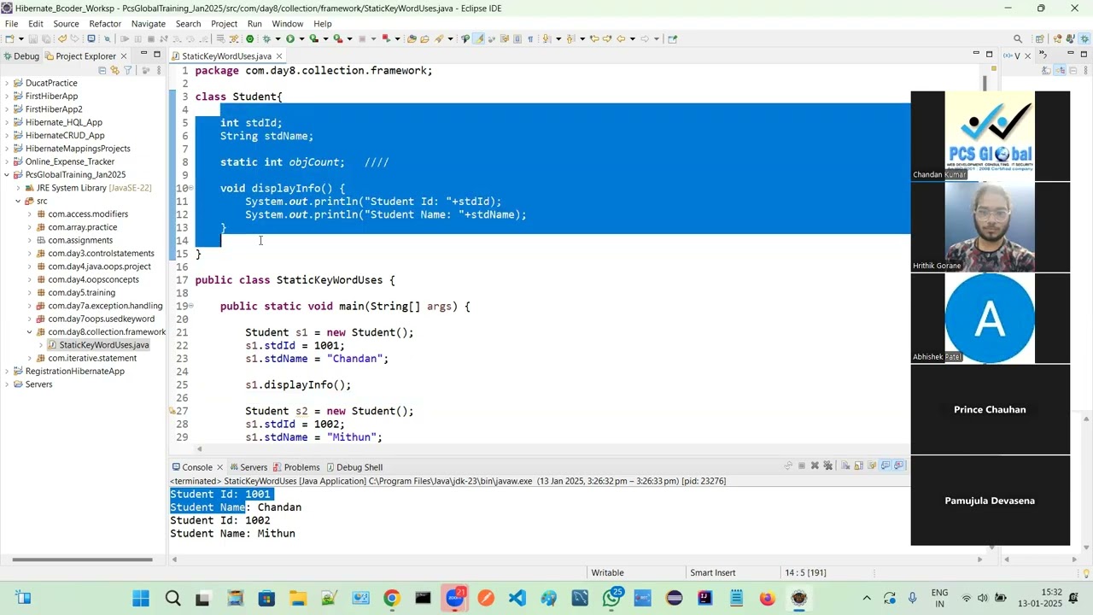Viewport: 1093px width, 615px height.
Task: Open Visual Studio Code from taskbar
Action: coord(517,599)
